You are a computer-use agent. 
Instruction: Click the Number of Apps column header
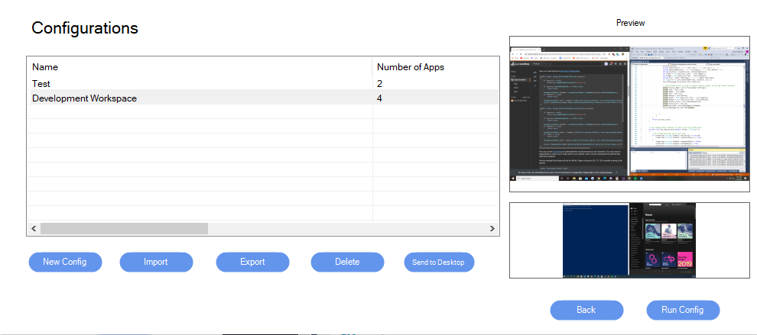(411, 67)
